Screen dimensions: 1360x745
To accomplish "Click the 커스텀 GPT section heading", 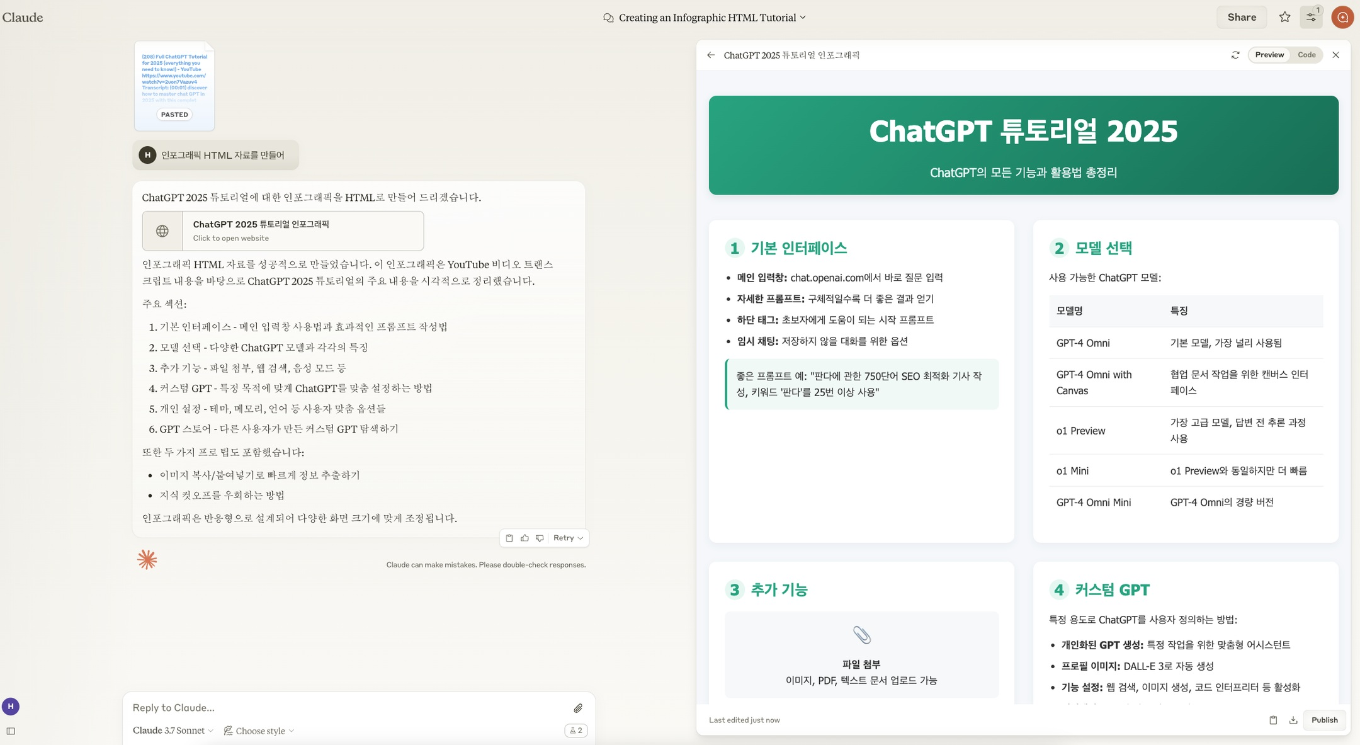I will [1112, 590].
